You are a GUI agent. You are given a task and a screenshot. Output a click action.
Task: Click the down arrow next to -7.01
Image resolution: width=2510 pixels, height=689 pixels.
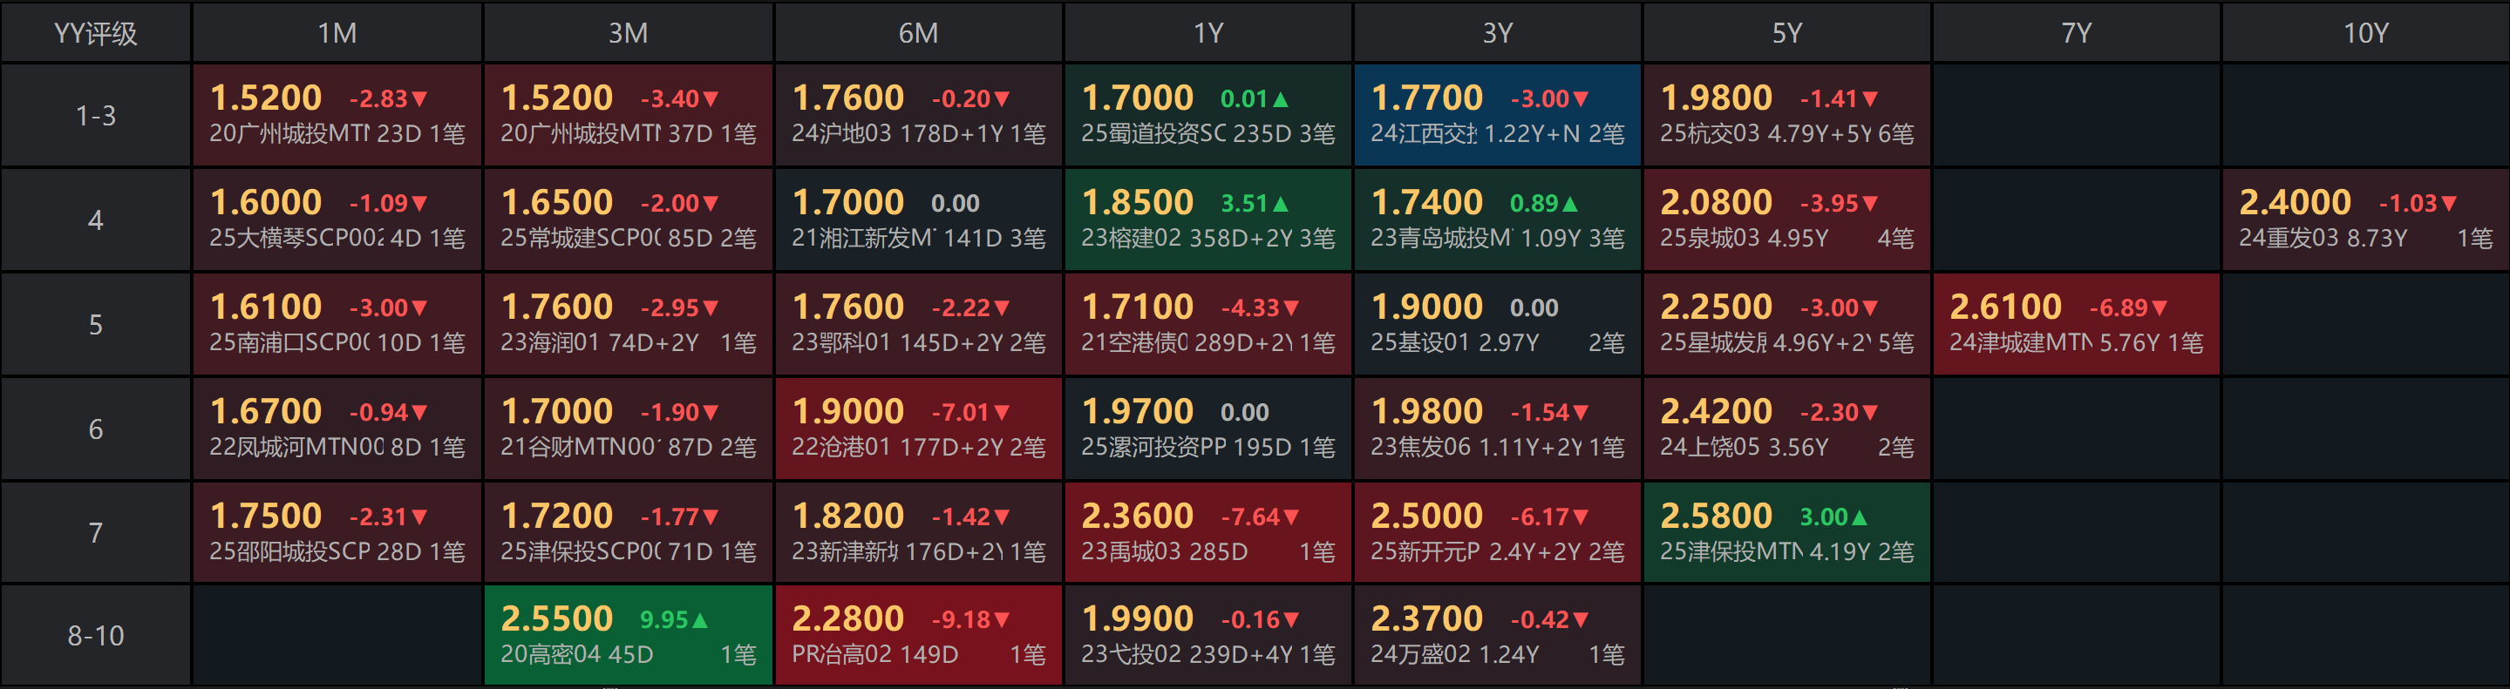tap(1002, 414)
